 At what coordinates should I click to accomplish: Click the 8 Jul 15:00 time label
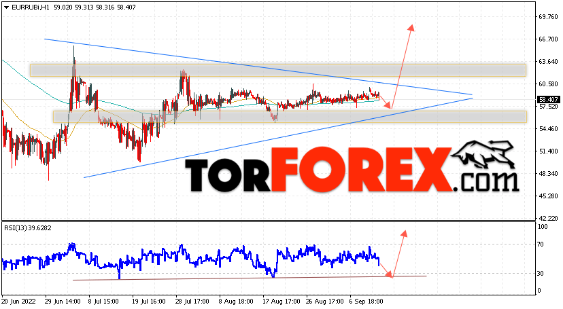(x=104, y=302)
